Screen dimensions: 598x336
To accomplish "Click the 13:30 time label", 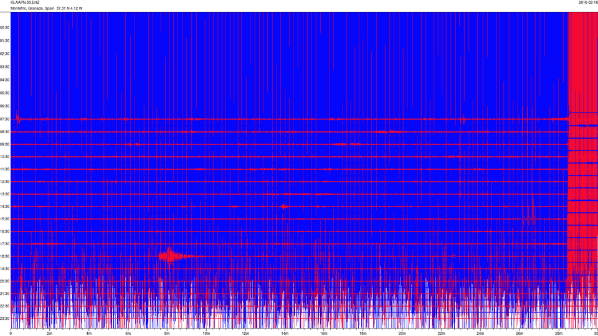I will click(4, 194).
